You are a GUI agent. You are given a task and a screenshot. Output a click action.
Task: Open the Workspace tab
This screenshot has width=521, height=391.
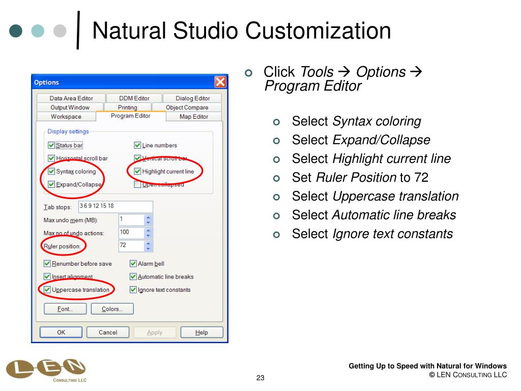pyautogui.click(x=66, y=117)
